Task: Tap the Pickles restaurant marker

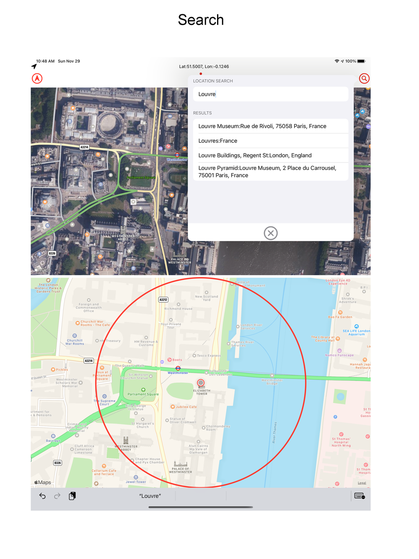Action: click(53, 370)
